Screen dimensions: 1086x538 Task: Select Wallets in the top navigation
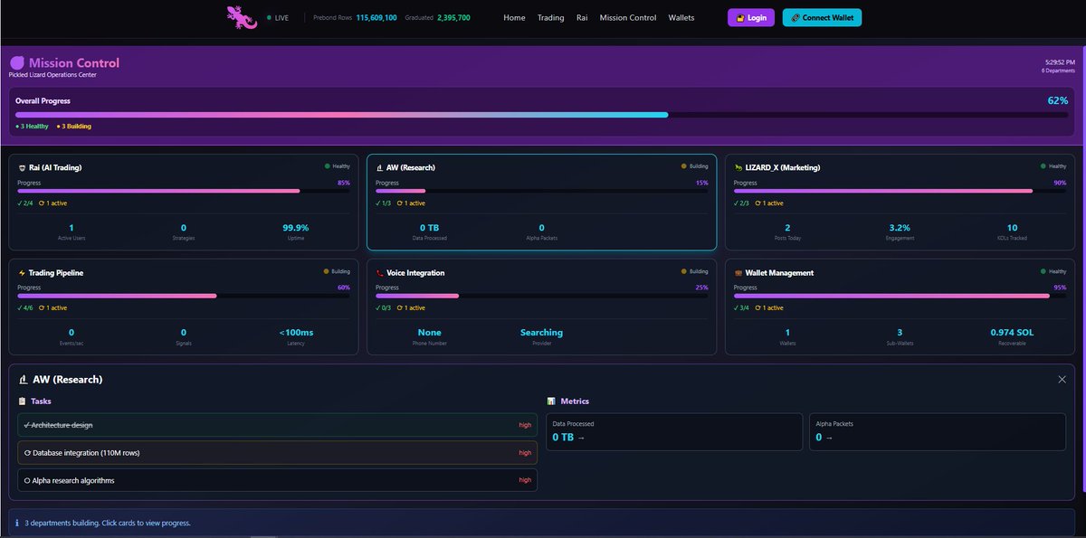(681, 17)
